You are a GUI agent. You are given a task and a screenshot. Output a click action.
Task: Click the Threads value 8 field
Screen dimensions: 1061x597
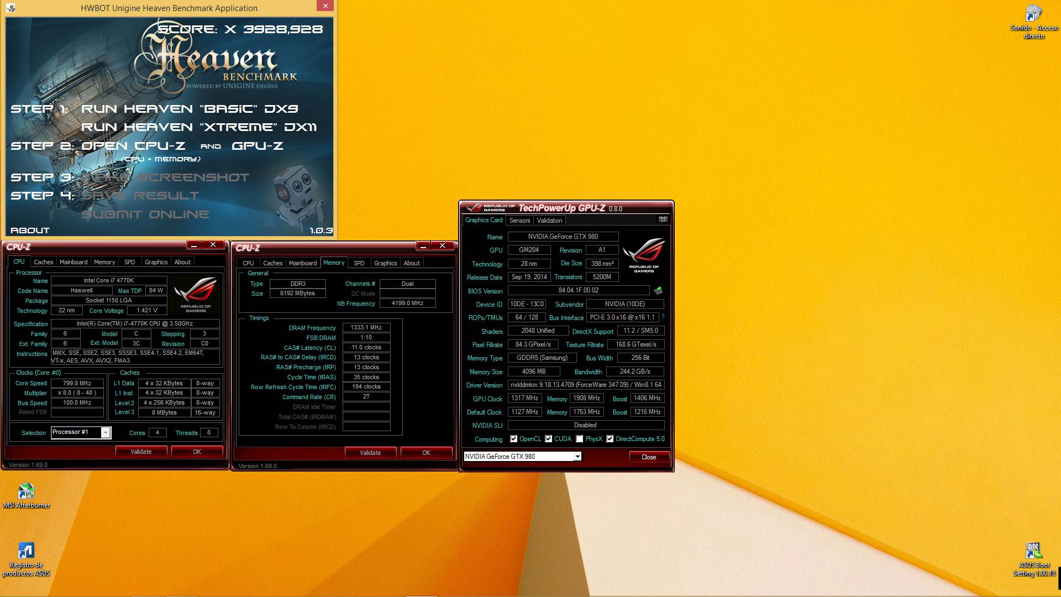pos(209,433)
